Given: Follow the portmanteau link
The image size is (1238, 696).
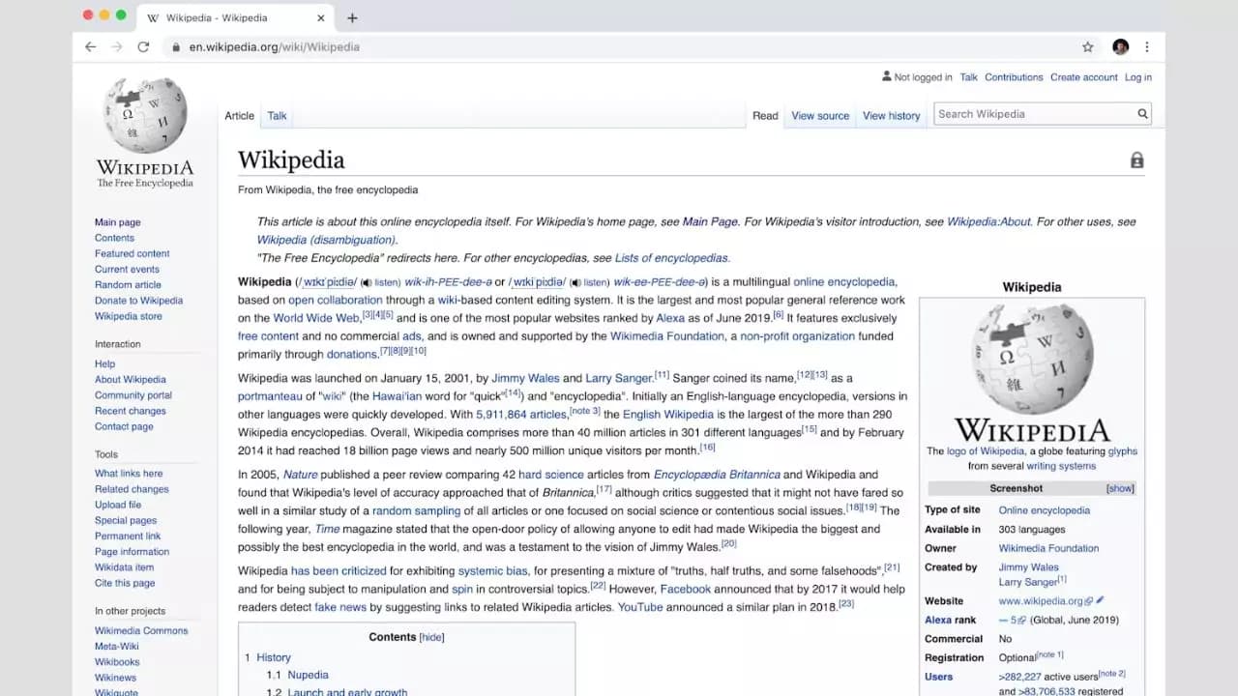Looking at the screenshot, I should (x=271, y=396).
